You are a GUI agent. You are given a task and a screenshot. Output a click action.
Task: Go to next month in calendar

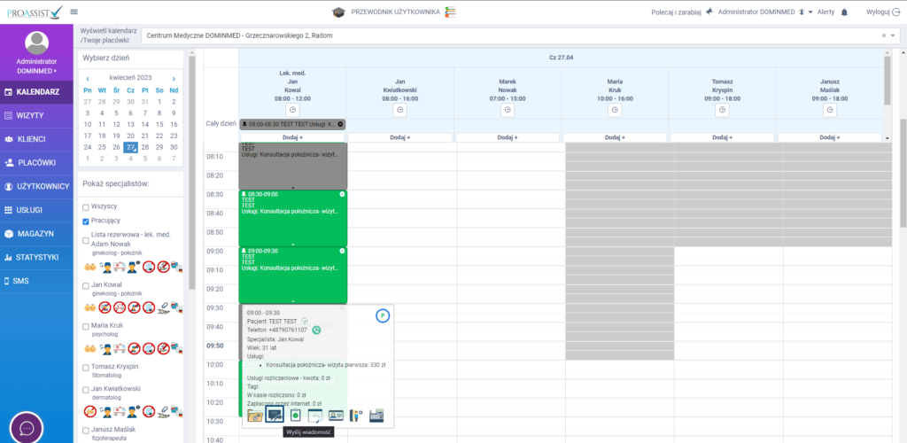click(174, 78)
